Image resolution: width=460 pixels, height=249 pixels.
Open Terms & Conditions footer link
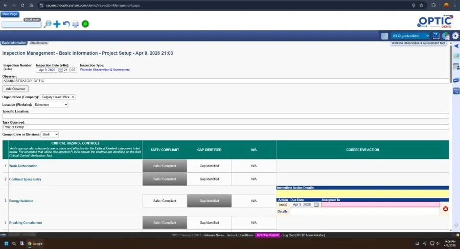coord(239,235)
